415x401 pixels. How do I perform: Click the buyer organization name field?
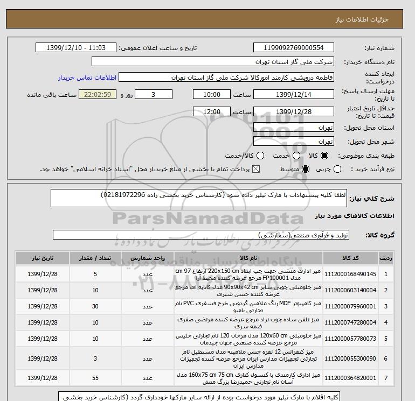(x=213, y=61)
